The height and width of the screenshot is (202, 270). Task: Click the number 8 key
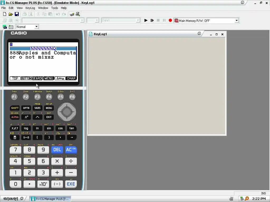click(x=29, y=150)
